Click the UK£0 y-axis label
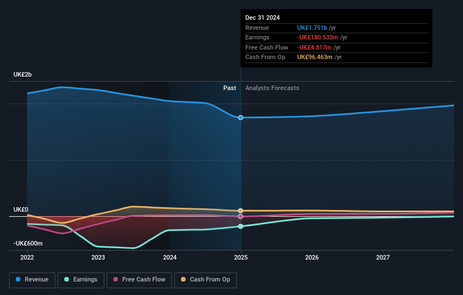The image size is (463, 295). [x=21, y=209]
